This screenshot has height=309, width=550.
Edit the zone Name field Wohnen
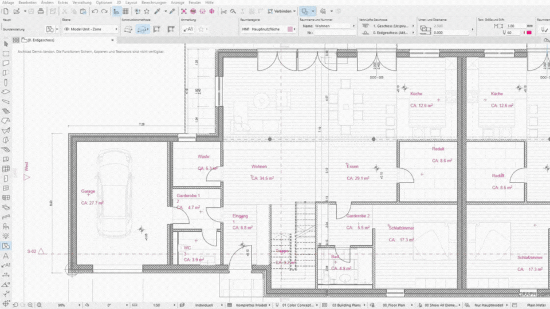pyautogui.click(x=333, y=26)
